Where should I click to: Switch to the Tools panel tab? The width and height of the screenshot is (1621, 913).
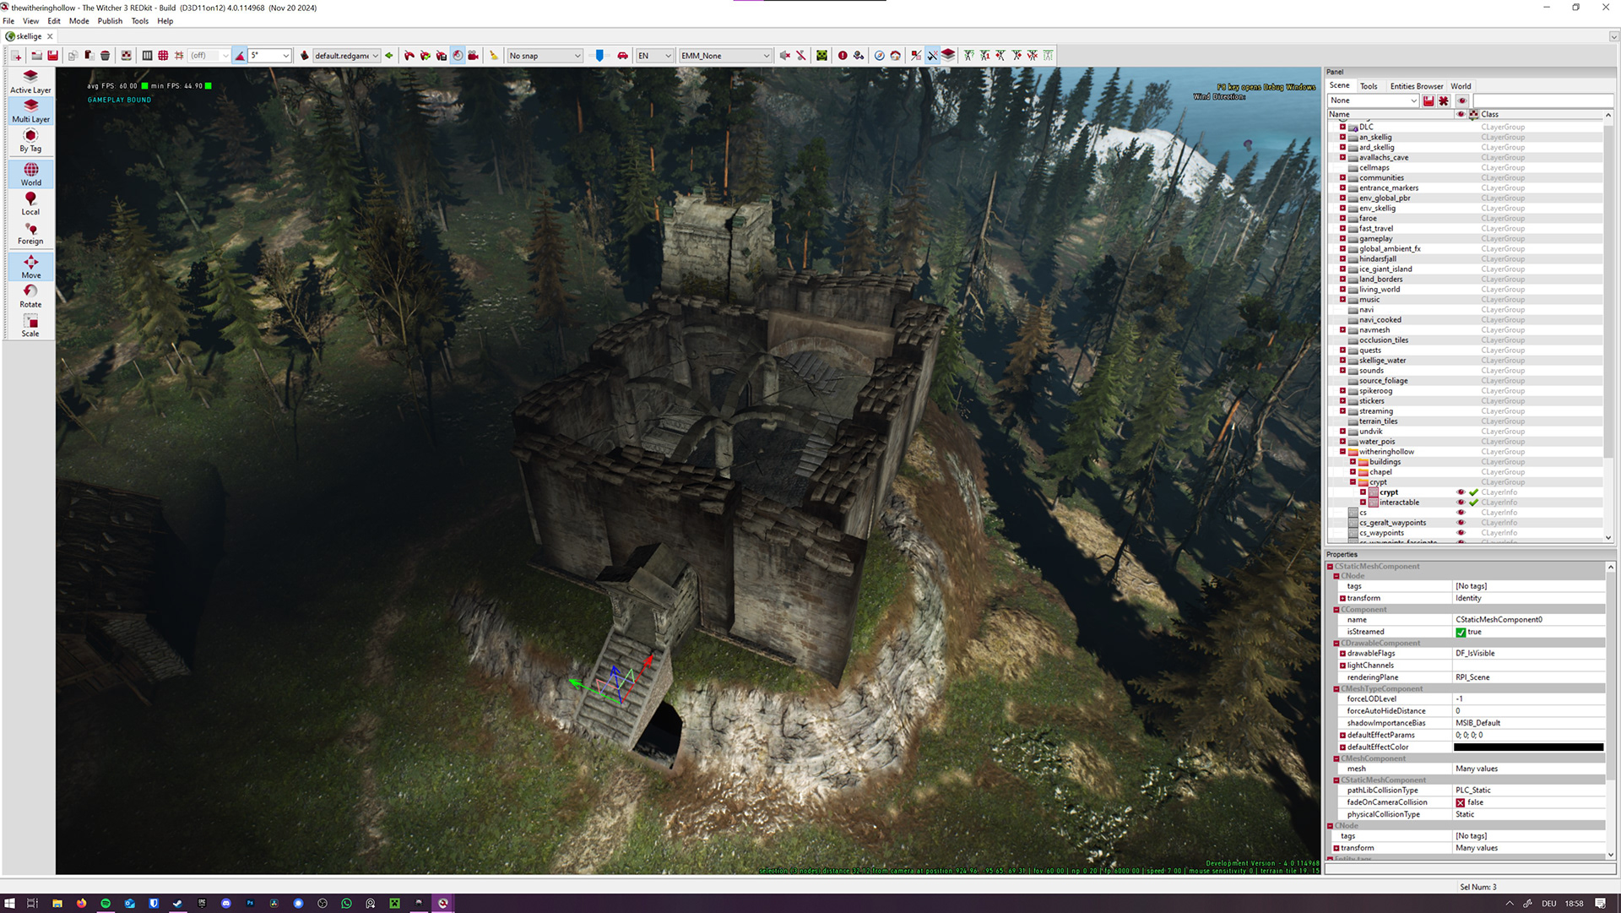pyautogui.click(x=1369, y=86)
